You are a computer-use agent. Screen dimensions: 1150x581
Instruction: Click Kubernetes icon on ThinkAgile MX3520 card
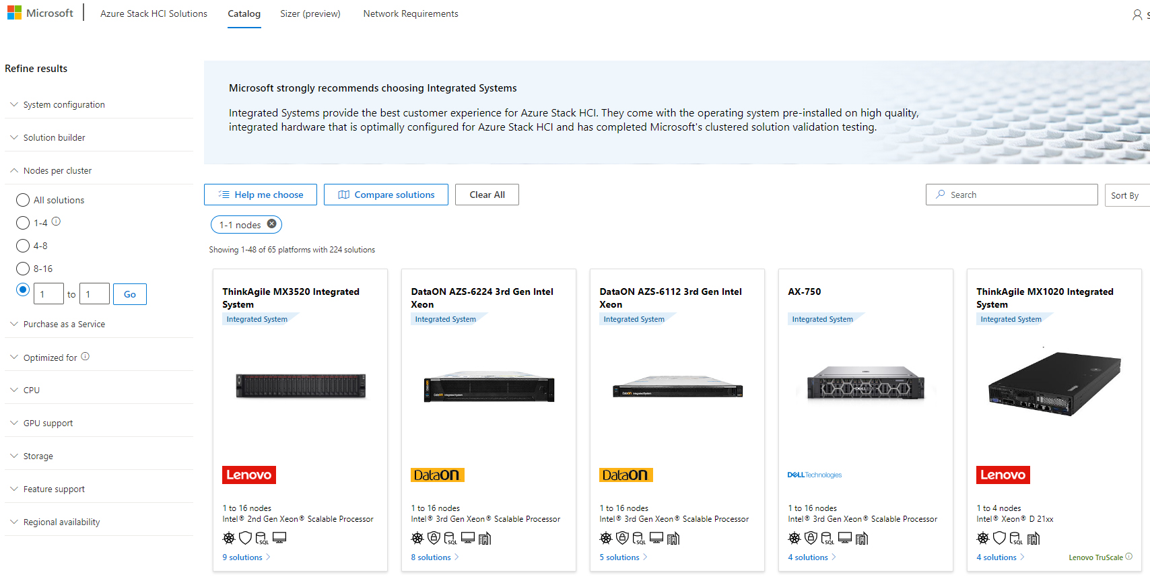pyautogui.click(x=229, y=538)
